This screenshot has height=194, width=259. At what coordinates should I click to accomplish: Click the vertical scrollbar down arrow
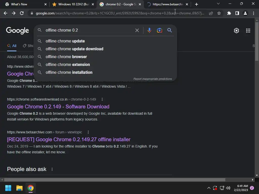click(257, 175)
